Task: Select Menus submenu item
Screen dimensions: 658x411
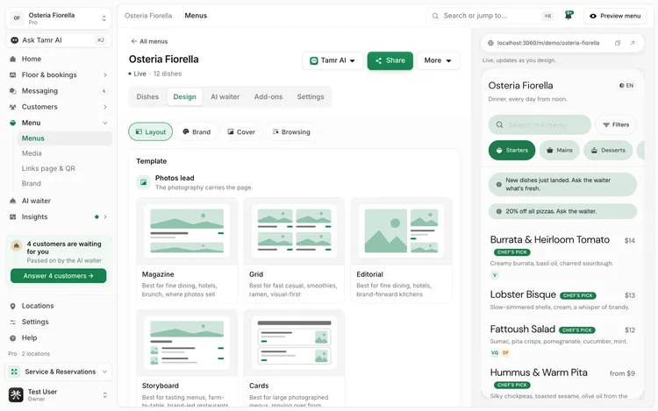Action: [x=65, y=138]
